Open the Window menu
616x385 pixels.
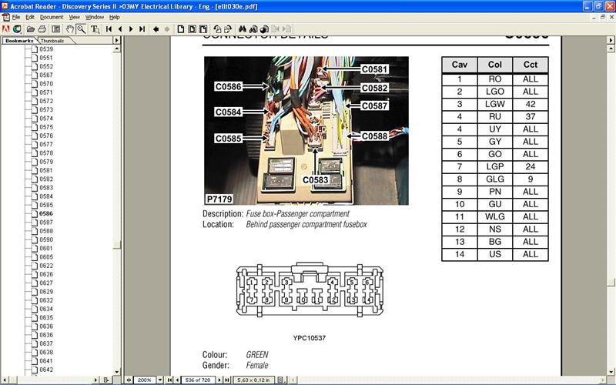tap(95, 17)
